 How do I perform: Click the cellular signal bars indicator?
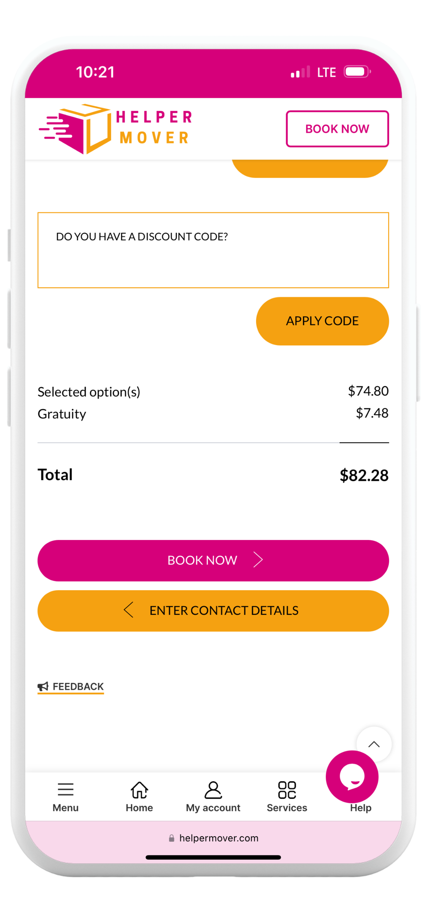click(x=300, y=72)
